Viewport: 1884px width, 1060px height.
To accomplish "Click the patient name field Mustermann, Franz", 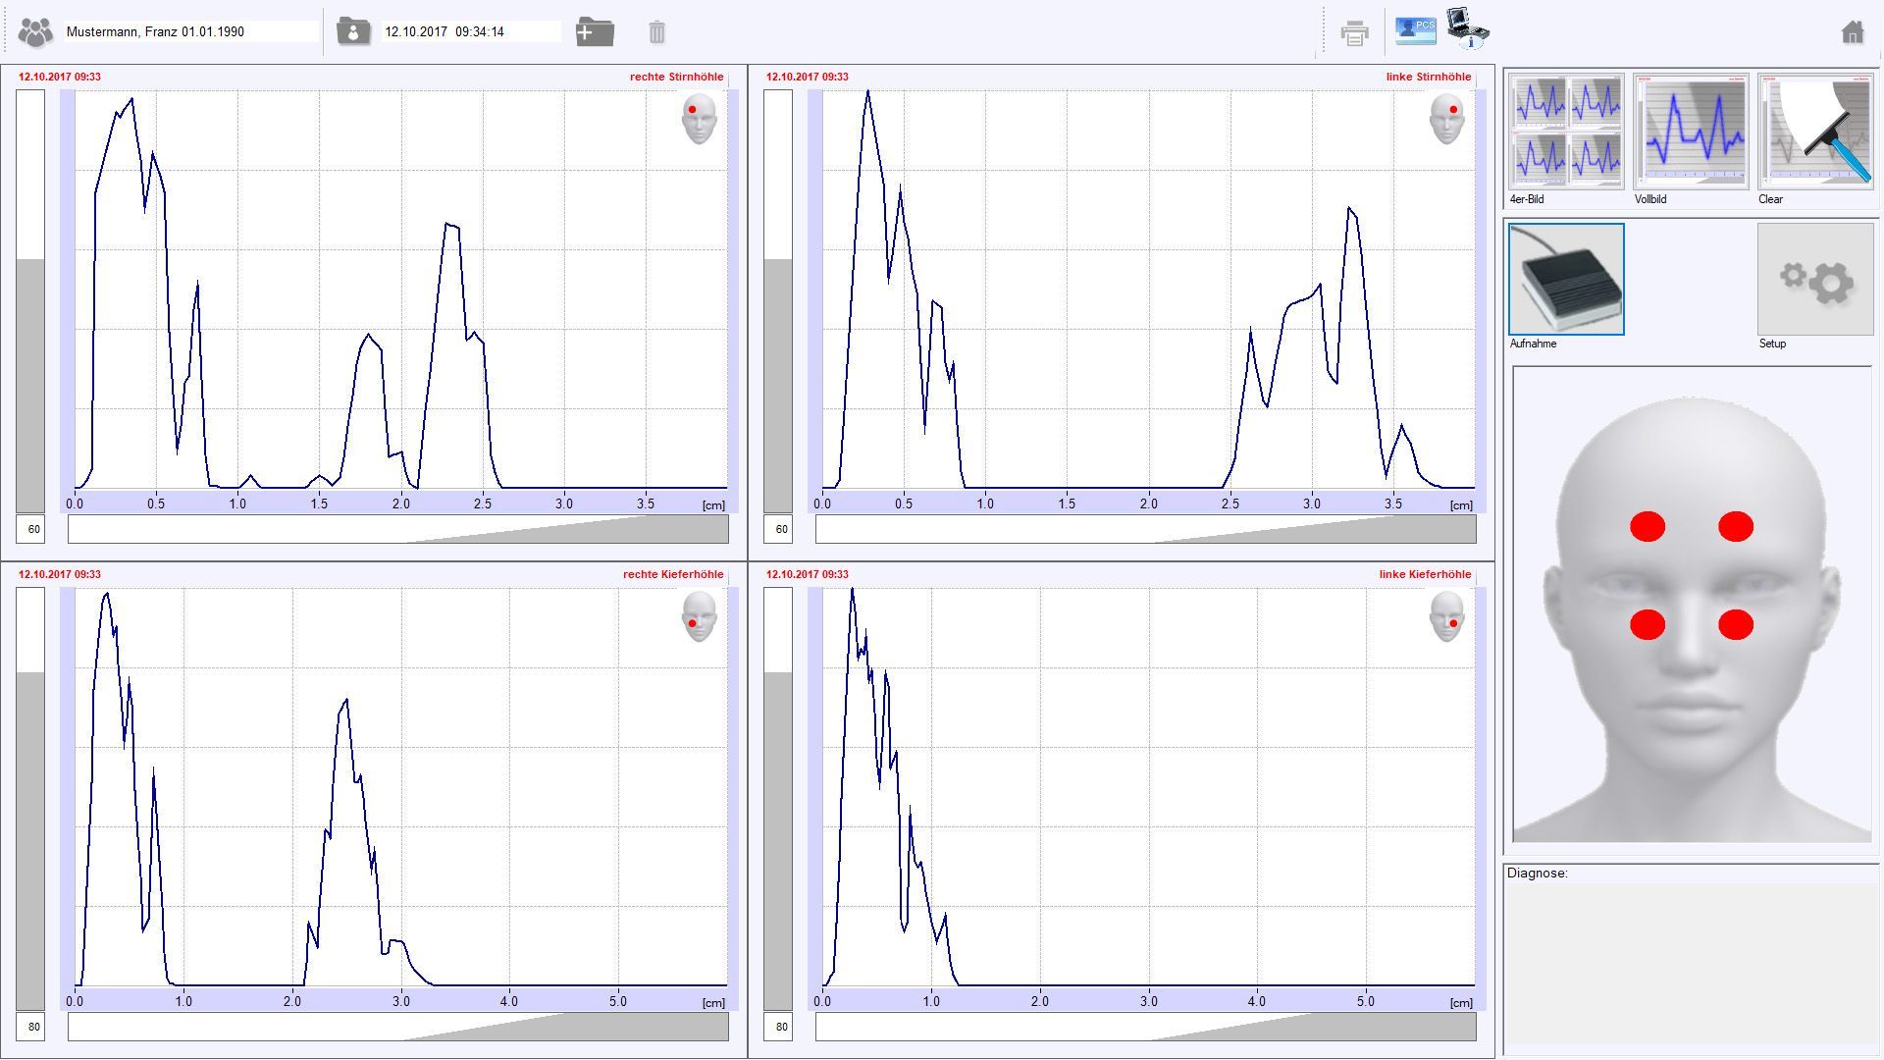I will [x=191, y=32].
